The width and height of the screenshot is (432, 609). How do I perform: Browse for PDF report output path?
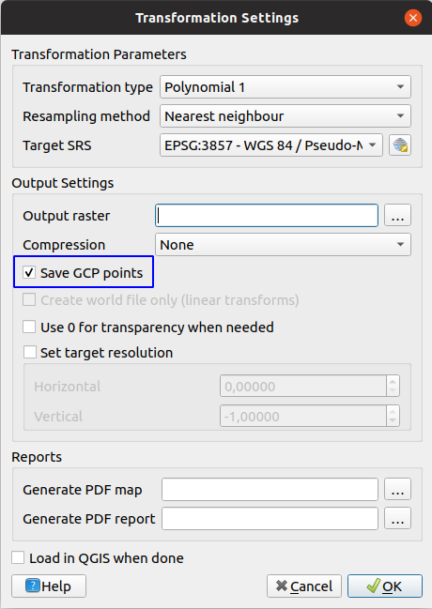[x=397, y=518]
